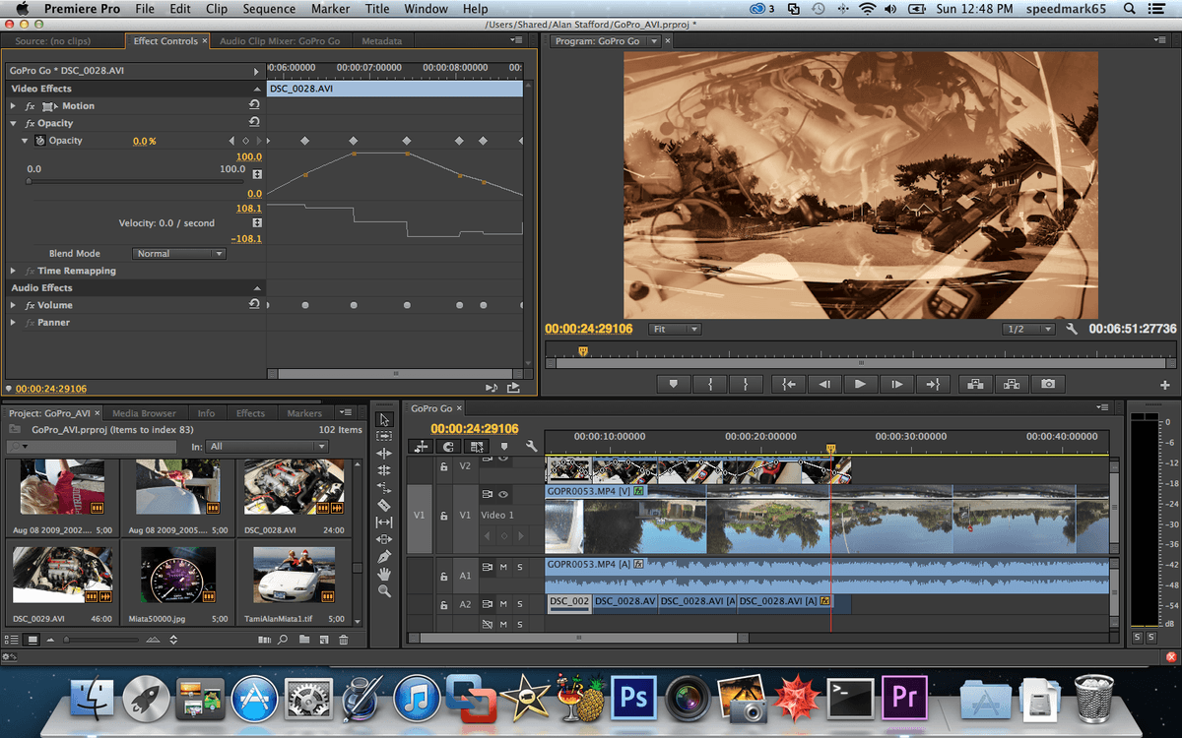This screenshot has height=738, width=1182.
Task: Switch to the Metadata tab
Action: tap(382, 40)
